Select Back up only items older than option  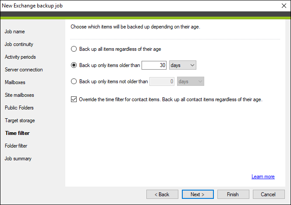(74, 65)
